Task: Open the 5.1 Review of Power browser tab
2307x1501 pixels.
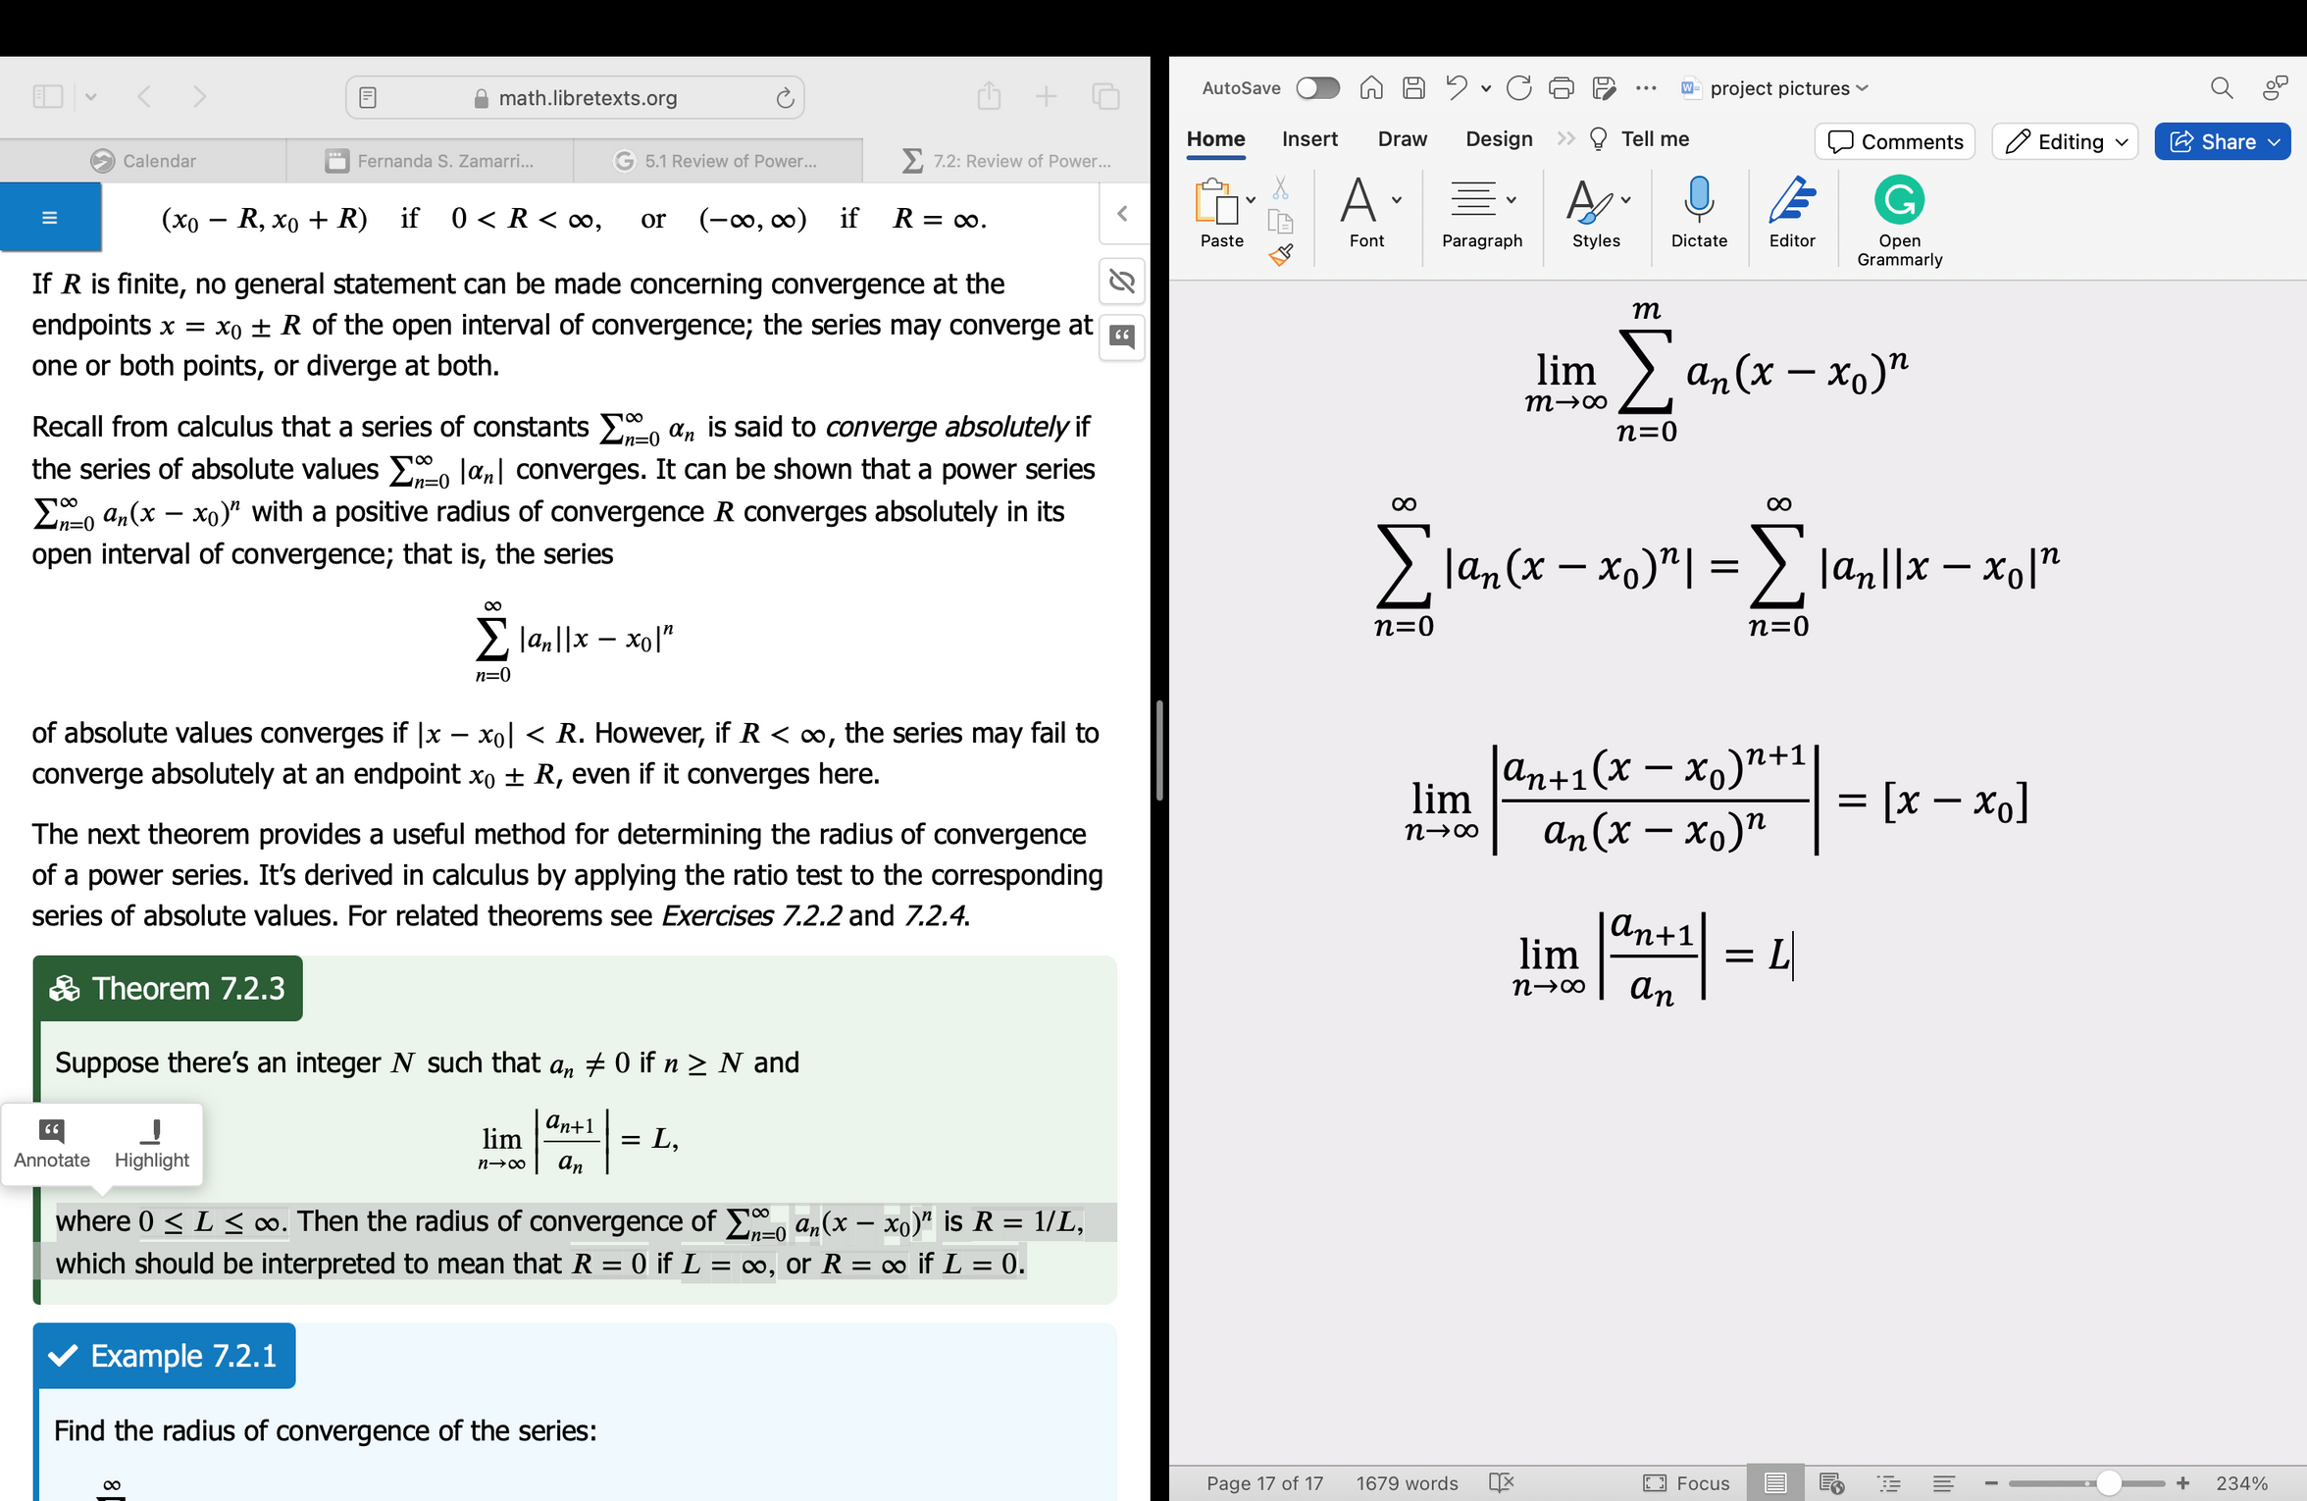Action: click(718, 161)
